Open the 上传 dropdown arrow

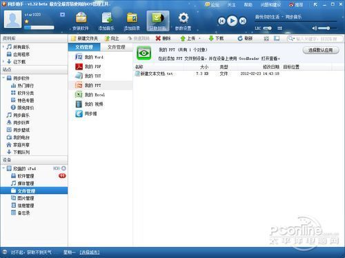pyautogui.click(x=199, y=39)
